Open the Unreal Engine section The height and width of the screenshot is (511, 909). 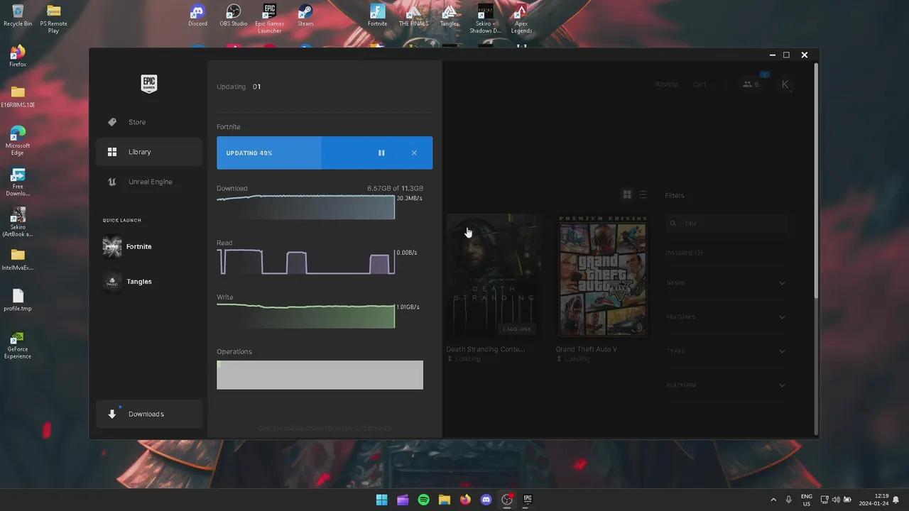[149, 182]
